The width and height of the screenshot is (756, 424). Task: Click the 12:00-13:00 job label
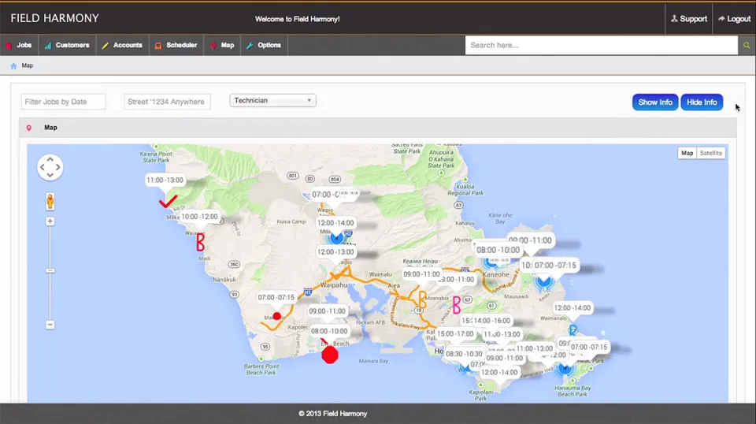(x=335, y=251)
